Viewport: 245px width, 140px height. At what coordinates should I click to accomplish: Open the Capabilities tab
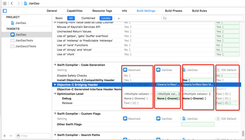click(x=75, y=11)
